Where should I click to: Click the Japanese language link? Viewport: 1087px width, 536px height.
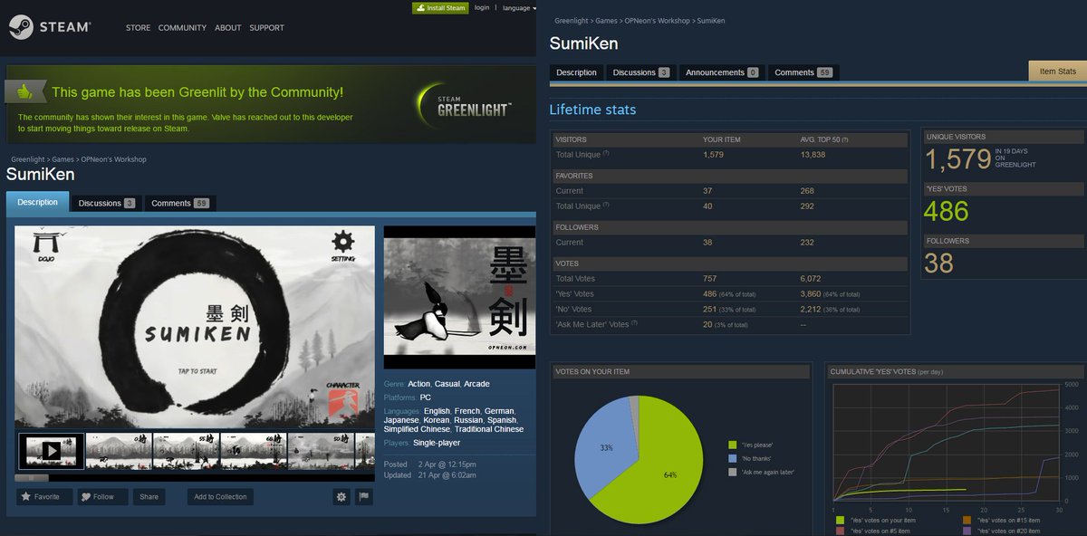pos(401,420)
